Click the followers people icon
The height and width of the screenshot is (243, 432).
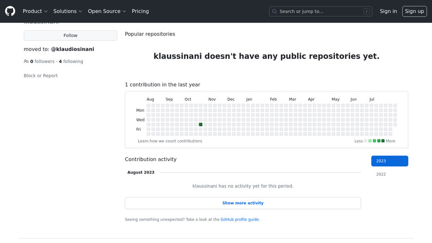(x=26, y=61)
